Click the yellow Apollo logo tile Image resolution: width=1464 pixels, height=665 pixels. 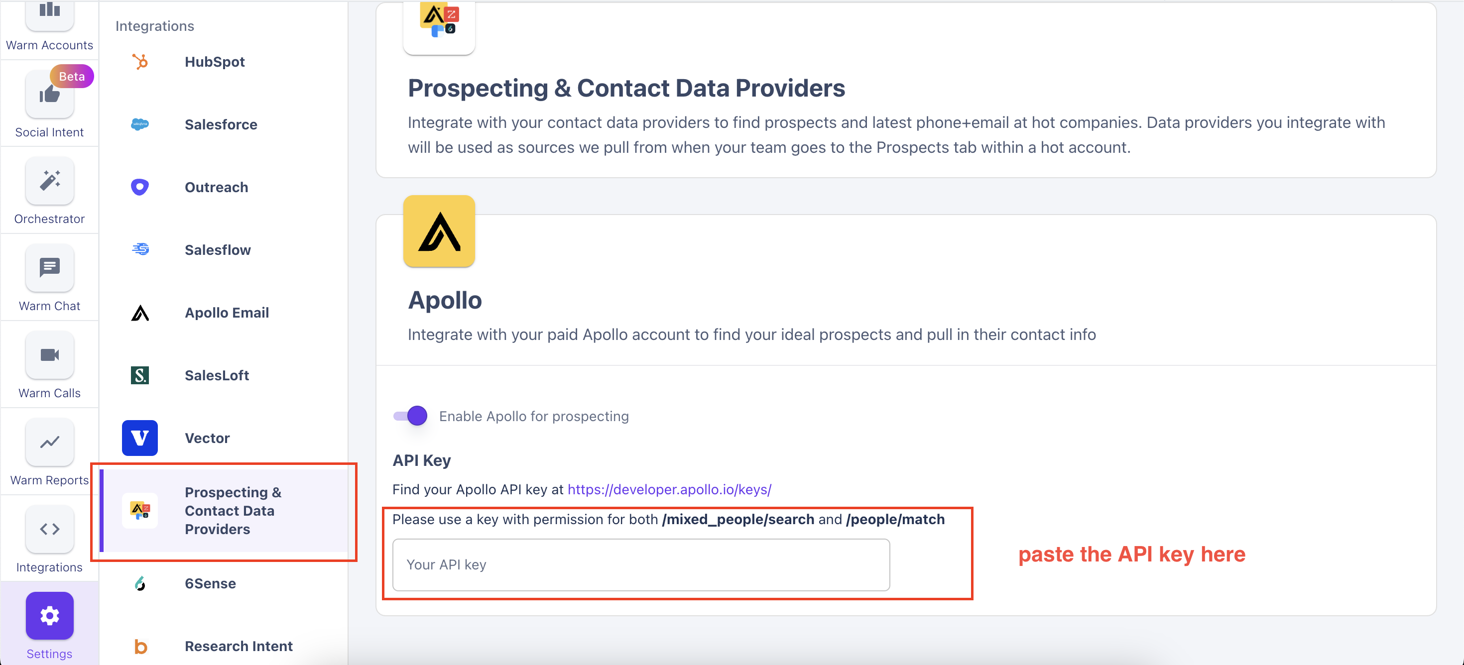click(x=439, y=231)
